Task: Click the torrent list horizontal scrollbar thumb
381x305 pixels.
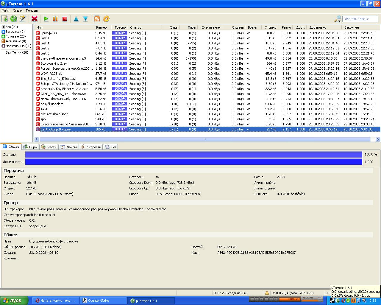Action: [x=205, y=139]
